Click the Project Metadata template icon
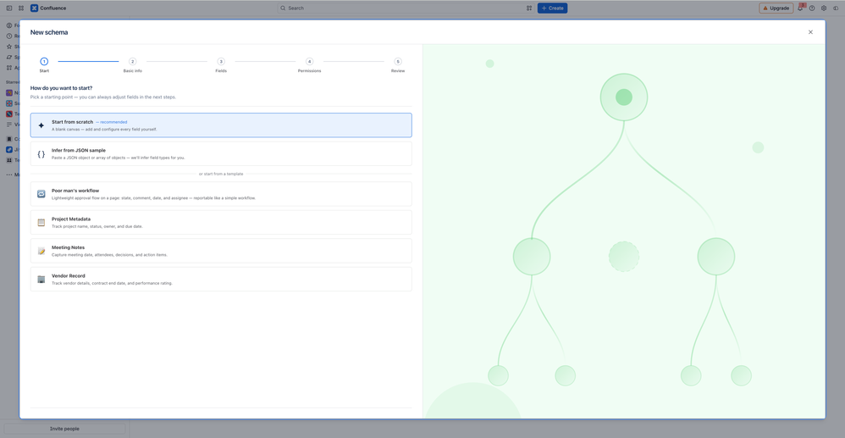 point(41,222)
